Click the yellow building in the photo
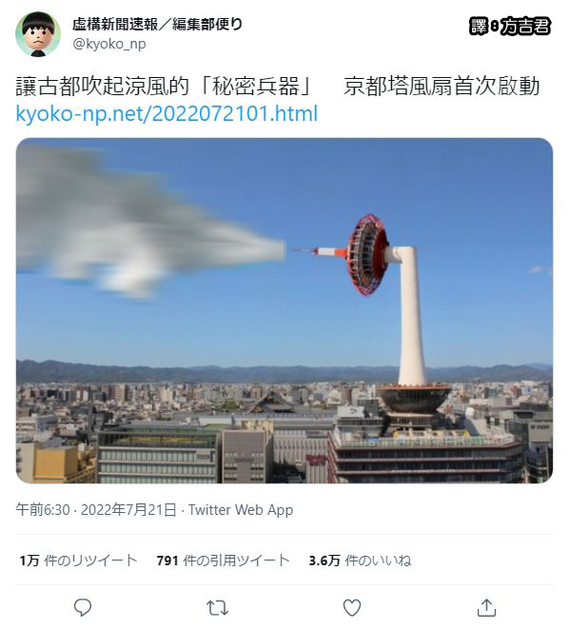569x630 pixels. coord(56,463)
